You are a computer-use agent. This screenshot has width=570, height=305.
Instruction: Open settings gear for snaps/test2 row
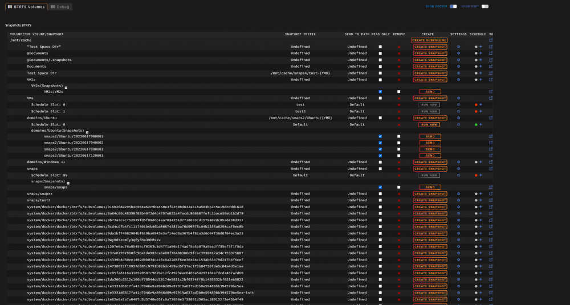[458, 200]
